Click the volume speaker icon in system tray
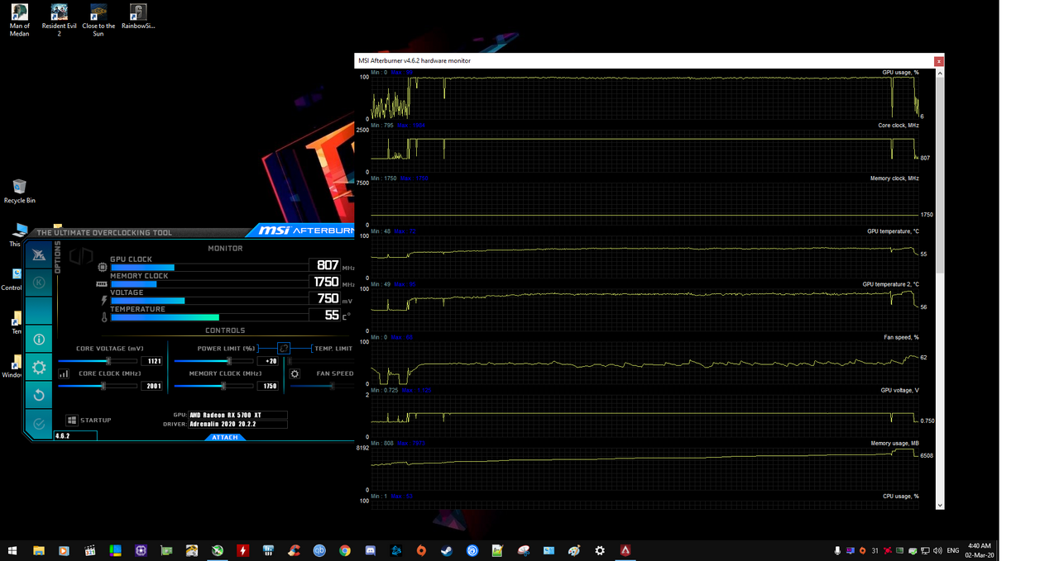Viewport: 1059px width, 561px height. pos(937,550)
